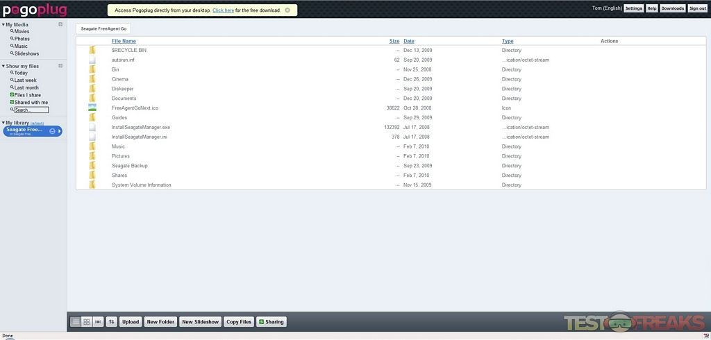The width and height of the screenshot is (711, 340).
Task: Dismiss the desktop download notification
Action: (x=287, y=10)
